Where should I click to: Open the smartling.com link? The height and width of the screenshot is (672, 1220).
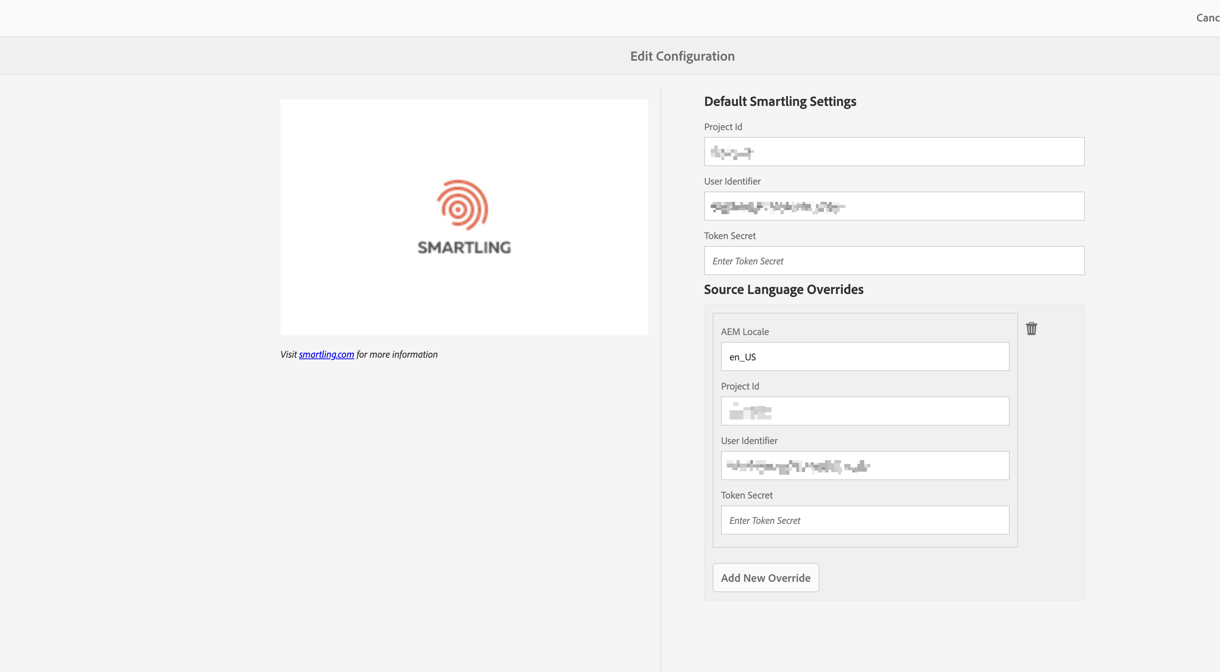(x=326, y=354)
